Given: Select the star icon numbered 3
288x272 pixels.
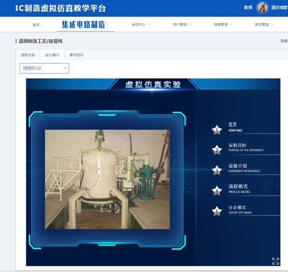Looking at the screenshot, I should tap(217, 170).
